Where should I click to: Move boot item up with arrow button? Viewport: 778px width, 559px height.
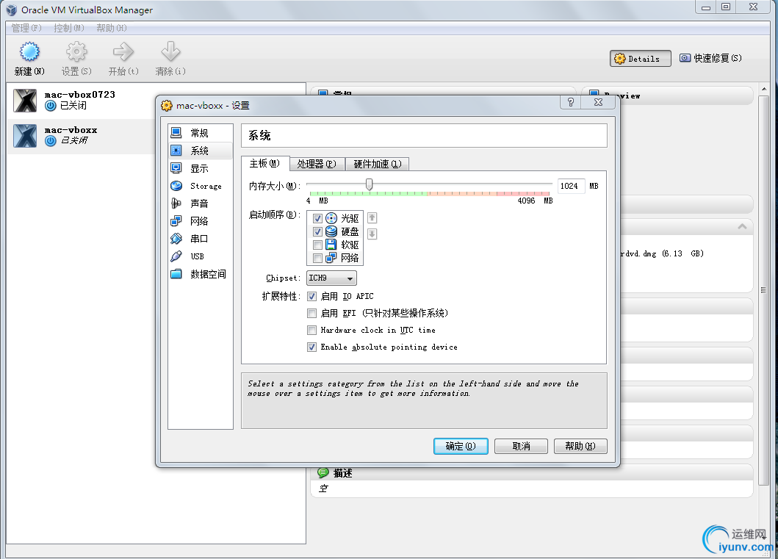[x=372, y=217]
